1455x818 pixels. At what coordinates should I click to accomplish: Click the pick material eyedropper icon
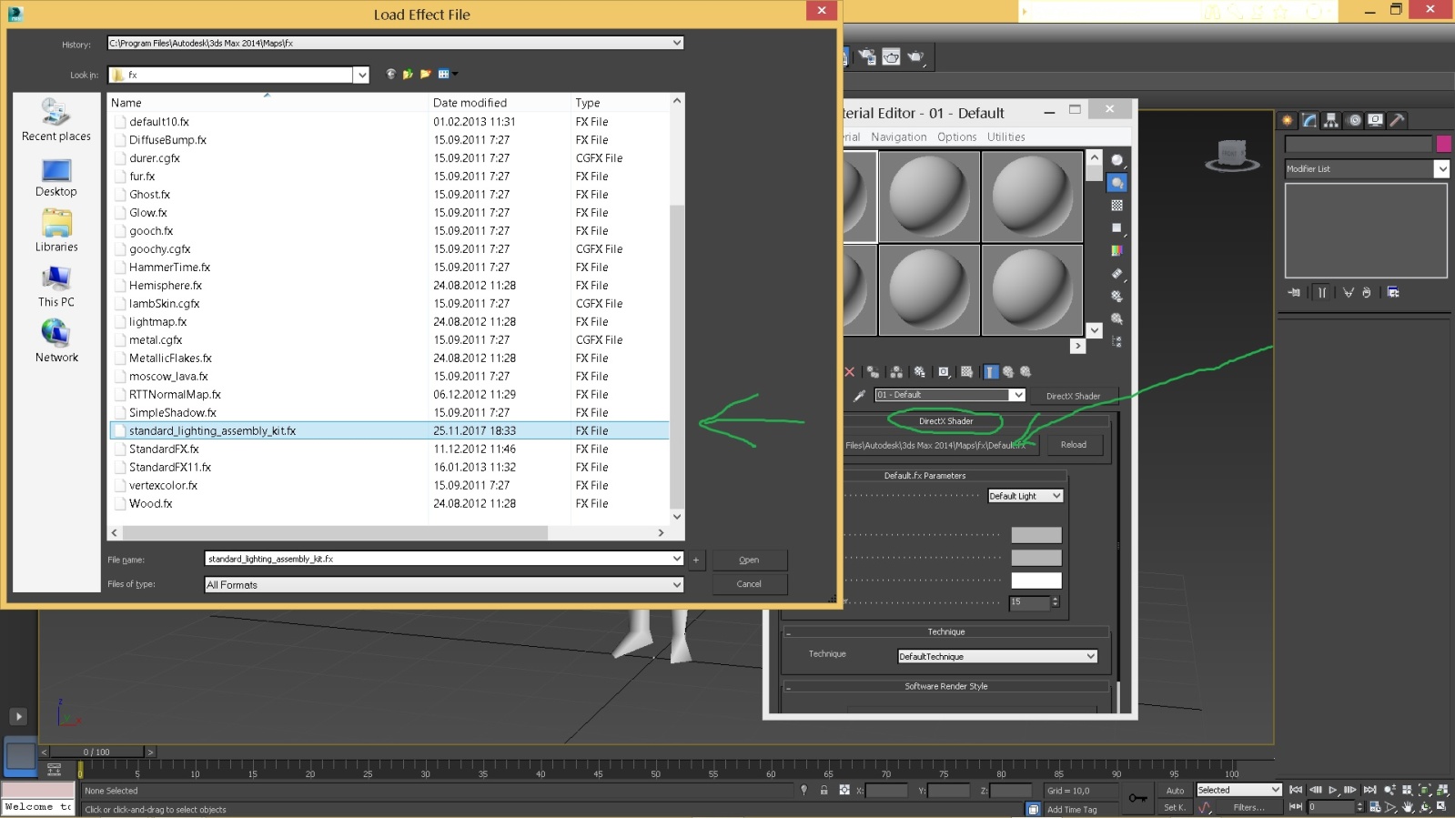859,396
